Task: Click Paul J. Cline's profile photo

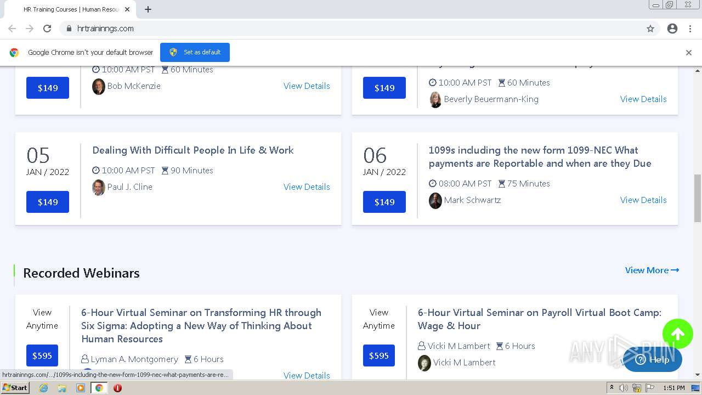Action: click(x=99, y=187)
